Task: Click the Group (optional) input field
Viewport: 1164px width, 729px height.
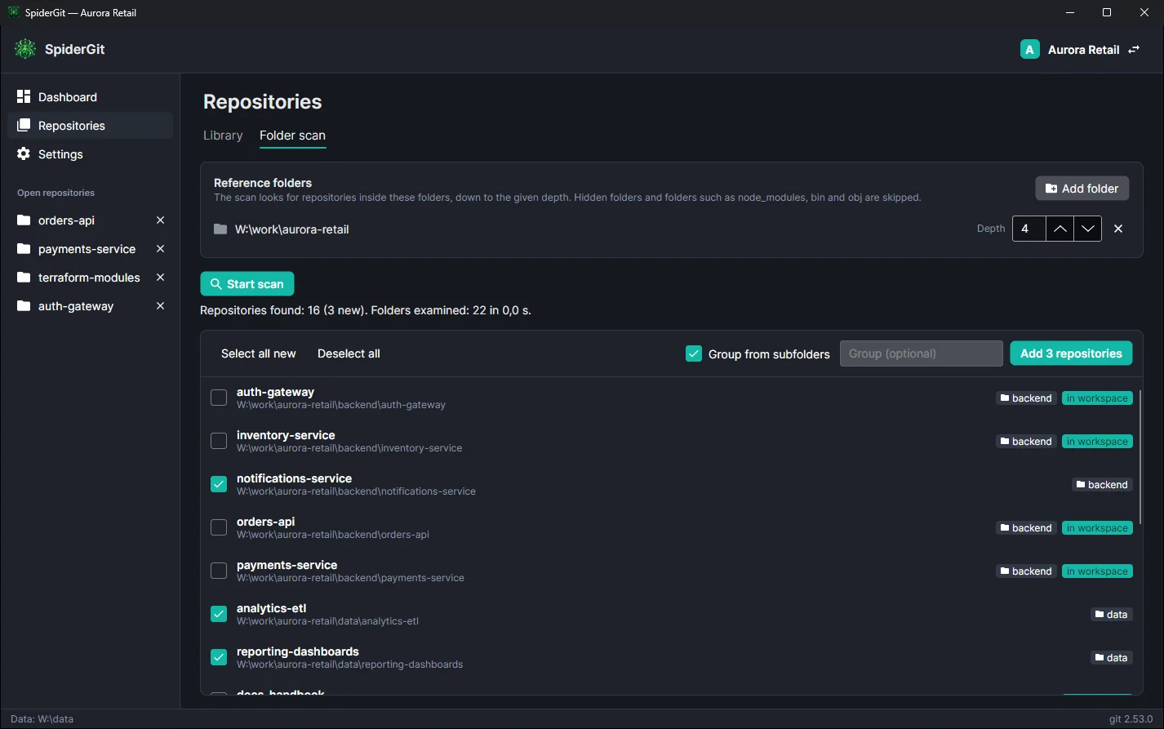Action: [922, 353]
